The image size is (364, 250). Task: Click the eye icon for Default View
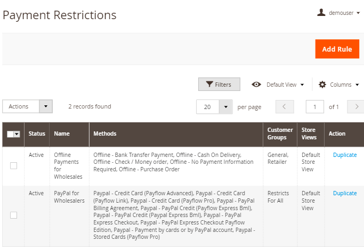[x=256, y=85]
